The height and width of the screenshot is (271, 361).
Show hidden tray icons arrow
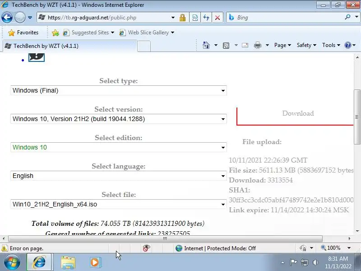click(x=283, y=262)
